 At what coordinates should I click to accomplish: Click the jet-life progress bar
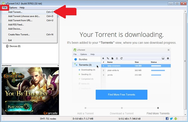click(x=156, y=75)
